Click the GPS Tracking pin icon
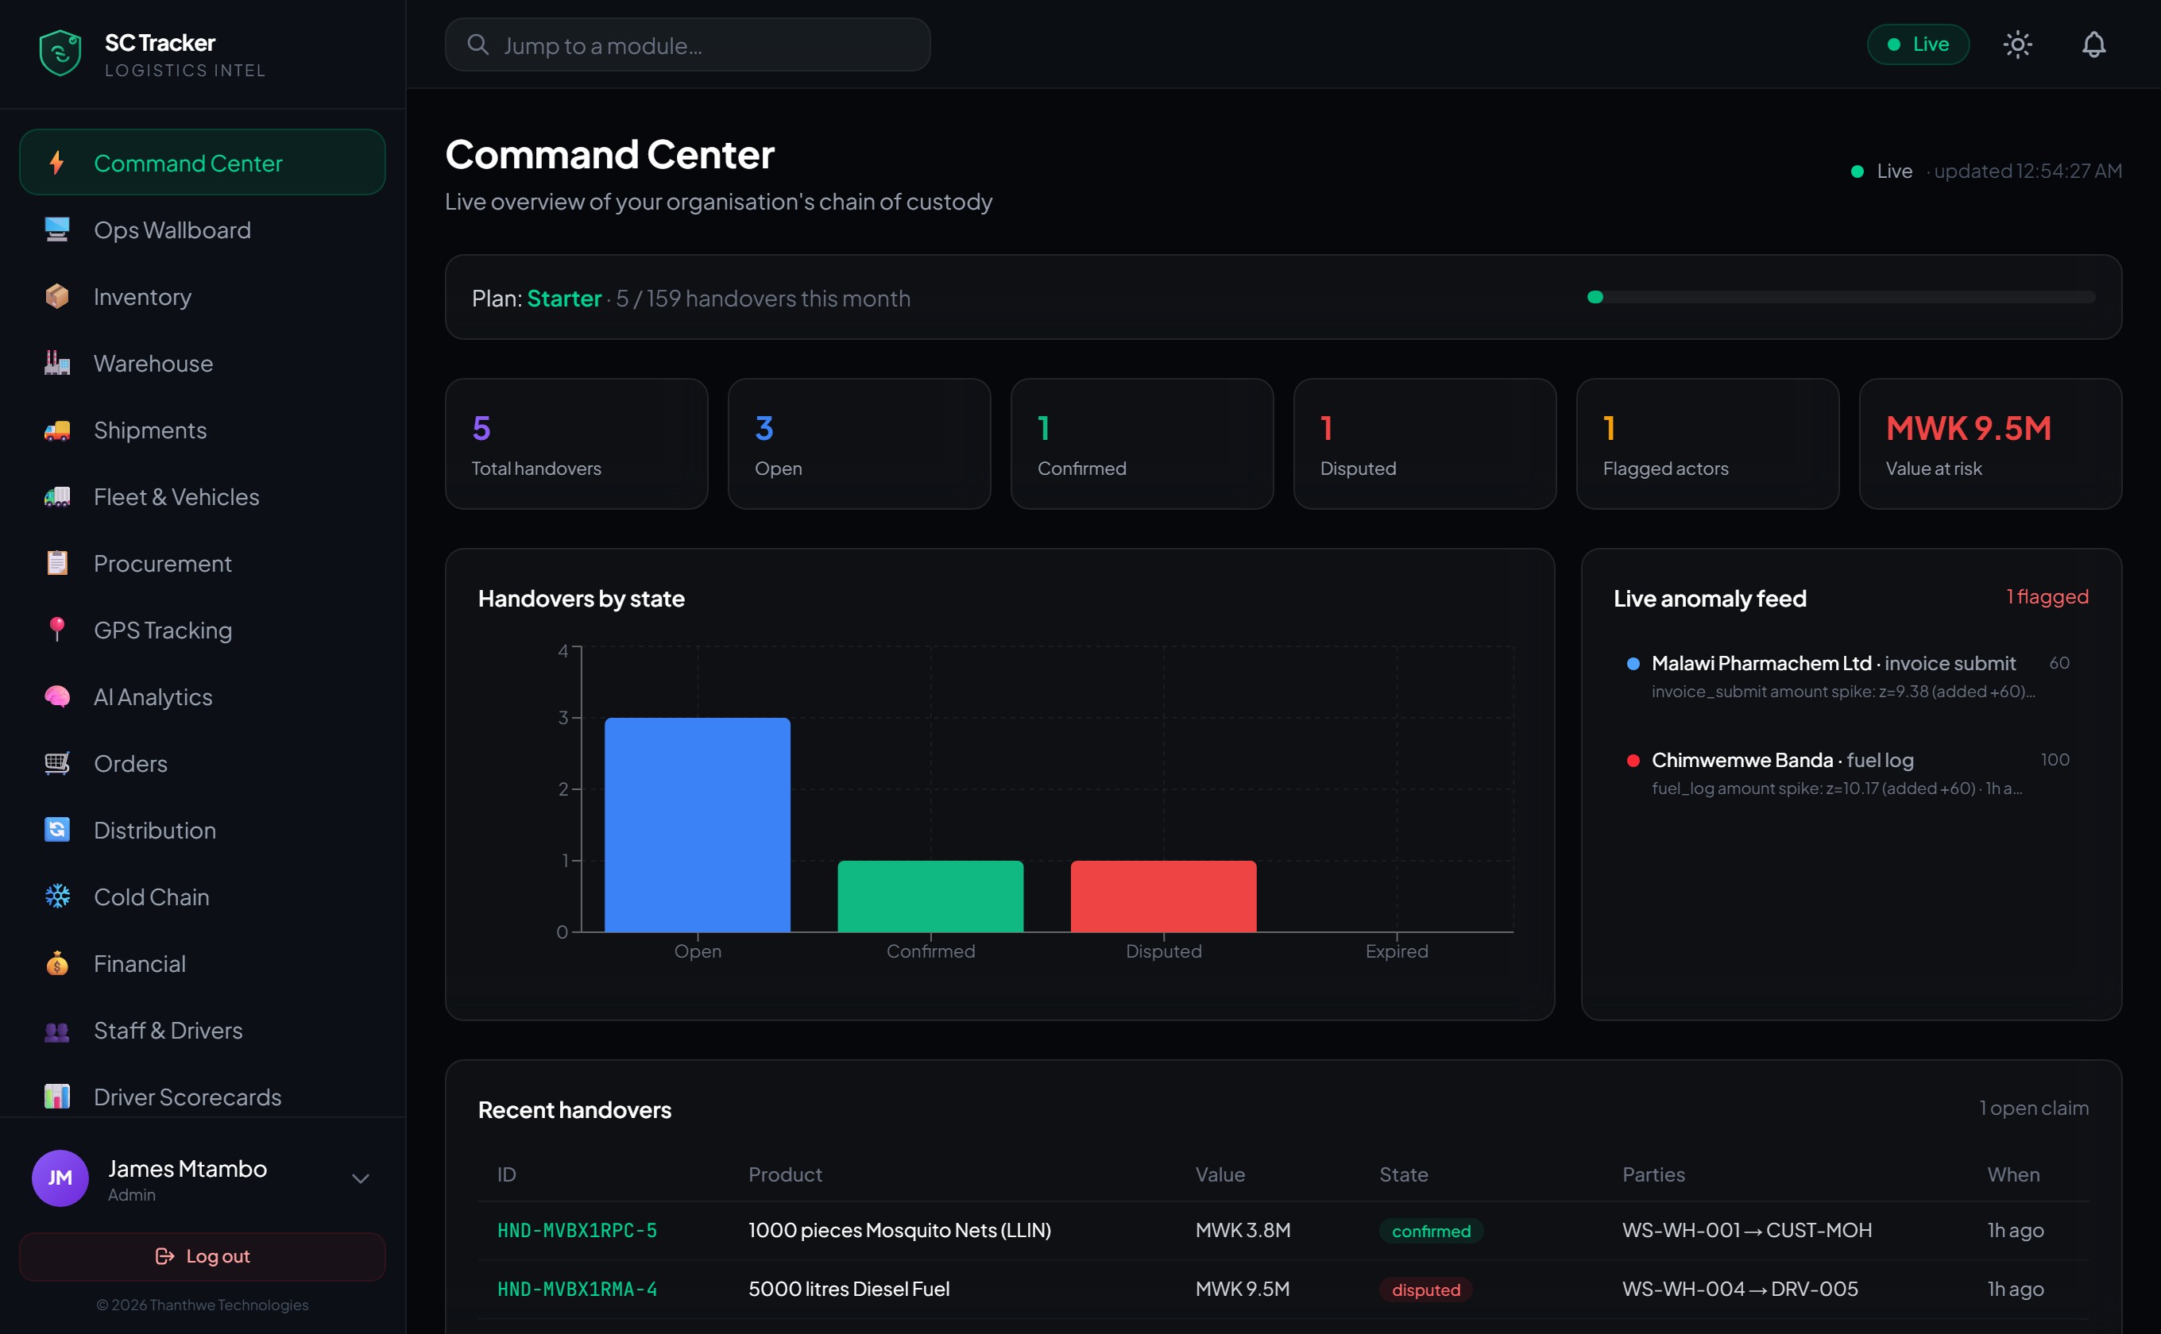Image resolution: width=2161 pixels, height=1334 pixels. (56, 630)
